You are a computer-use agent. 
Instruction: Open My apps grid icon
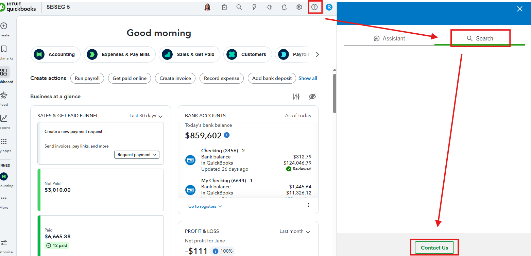tap(4, 141)
